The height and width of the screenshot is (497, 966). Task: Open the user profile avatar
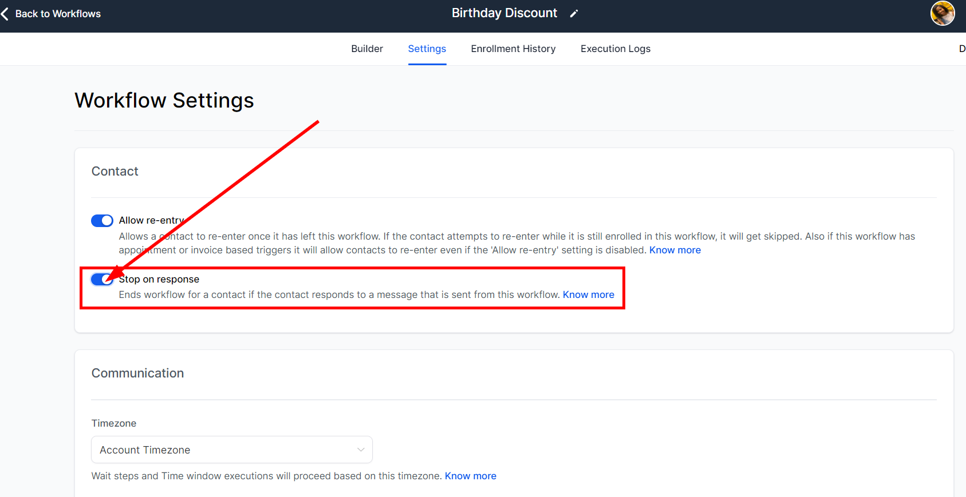pos(942,13)
